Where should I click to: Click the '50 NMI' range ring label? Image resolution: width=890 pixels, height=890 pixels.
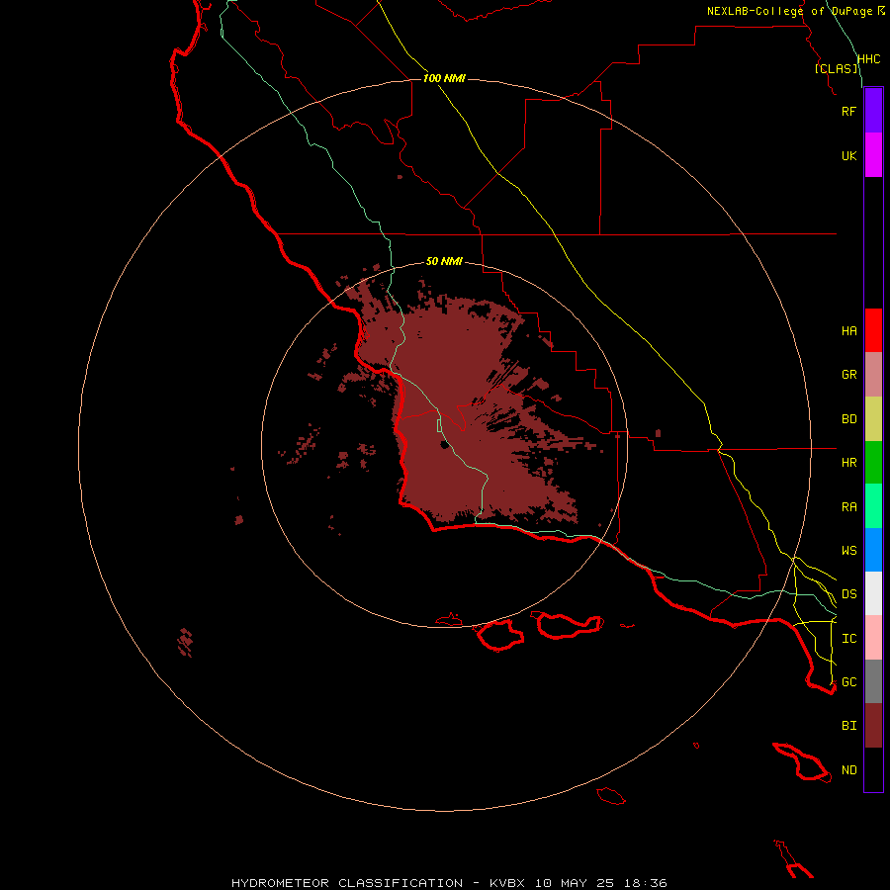click(444, 261)
